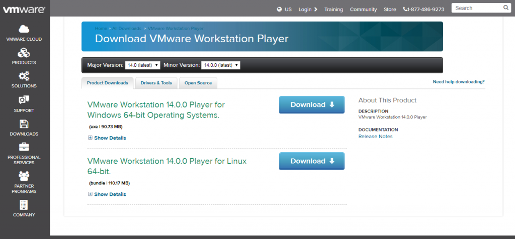Click the About This Product heading

(x=387, y=100)
